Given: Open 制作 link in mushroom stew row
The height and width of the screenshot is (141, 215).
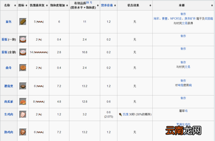Looking at the screenshot, I should coord(183,81).
